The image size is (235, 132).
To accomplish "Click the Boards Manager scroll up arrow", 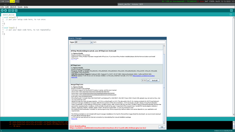I will [x=164, y=45].
